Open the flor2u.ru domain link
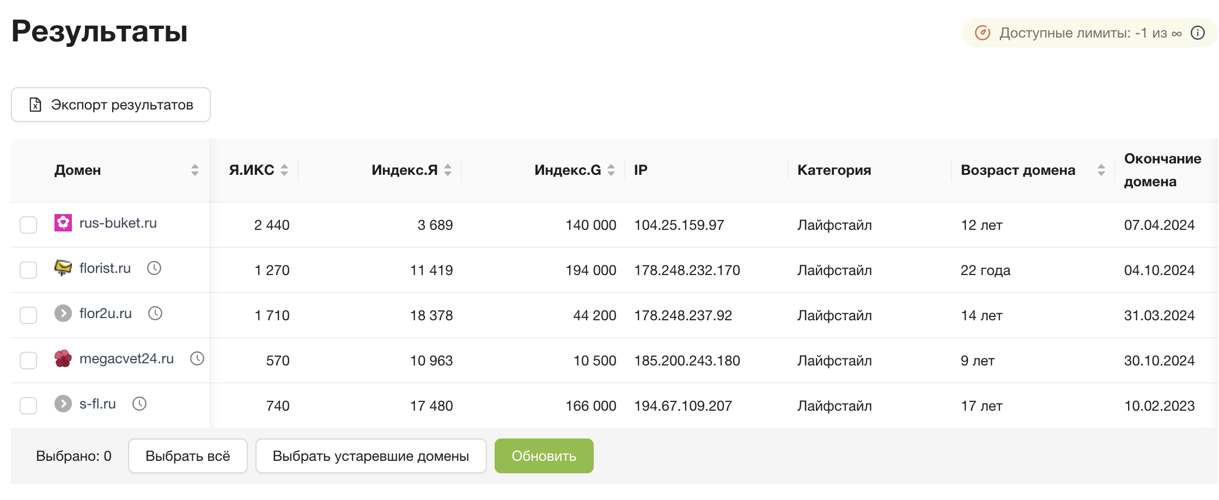The image size is (1219, 500). (106, 313)
